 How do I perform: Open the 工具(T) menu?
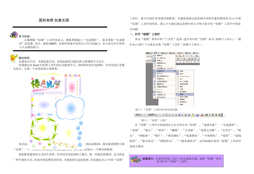180,53
